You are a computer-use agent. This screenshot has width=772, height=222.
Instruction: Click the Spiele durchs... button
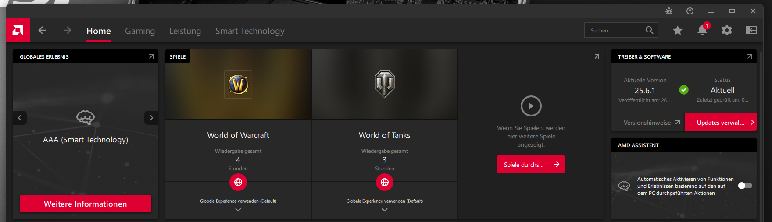[531, 164]
